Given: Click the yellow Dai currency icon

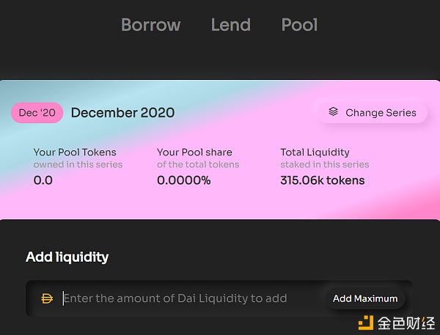Looking at the screenshot, I should pyautogui.click(x=47, y=298).
